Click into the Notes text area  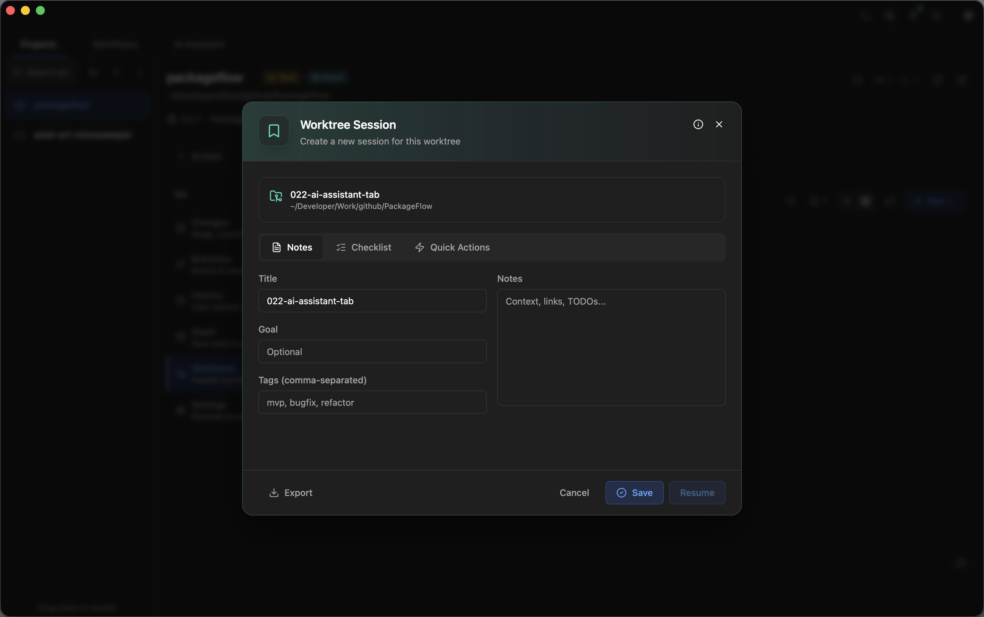(x=611, y=348)
